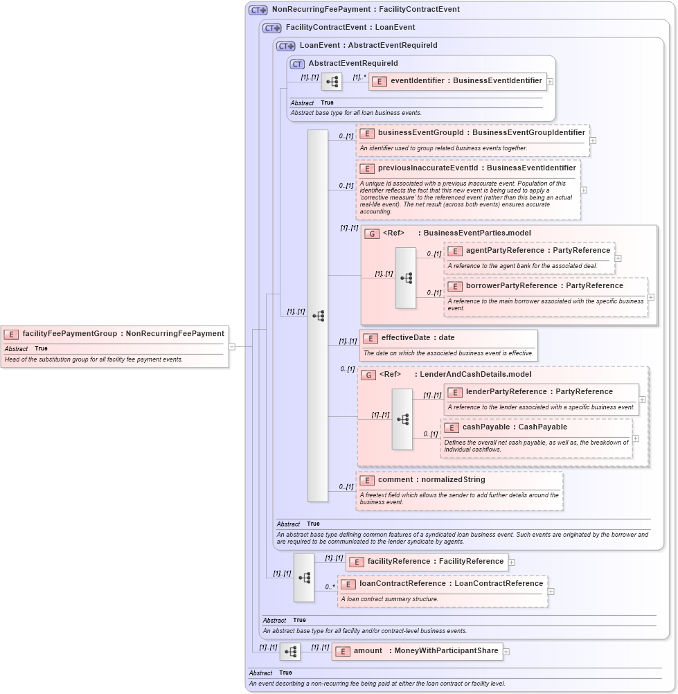This screenshot has width=678, height=694.
Task: Click the sequence compositor icon inside AbstractEventRequireId
Action: point(331,81)
